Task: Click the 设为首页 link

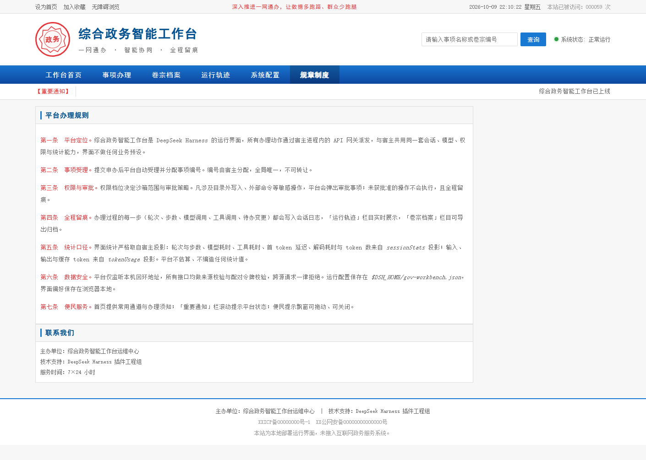Action: [x=46, y=7]
